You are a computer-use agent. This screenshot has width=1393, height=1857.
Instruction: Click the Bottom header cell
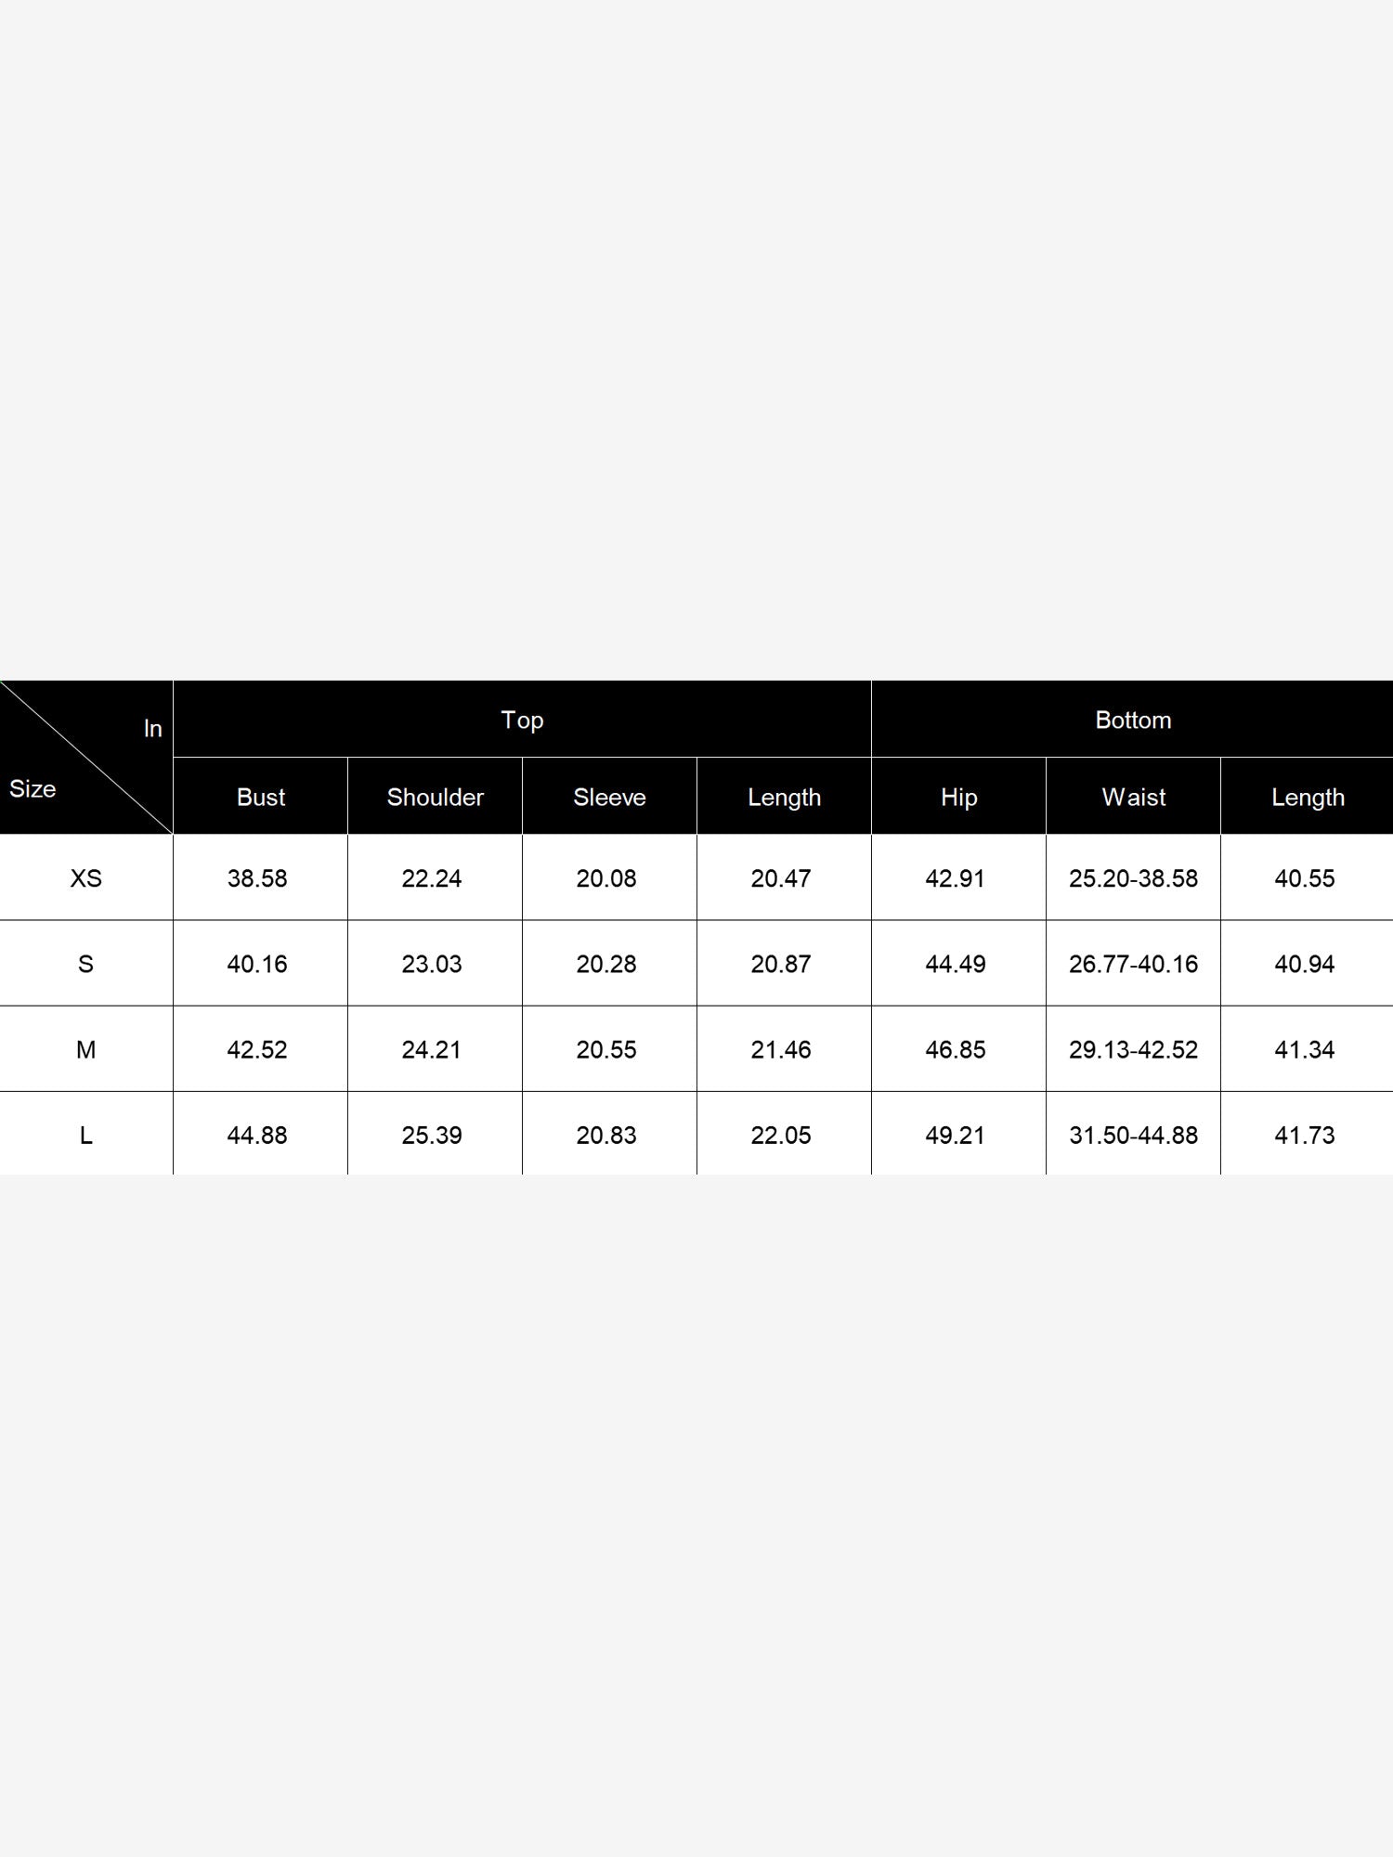pos(1132,720)
